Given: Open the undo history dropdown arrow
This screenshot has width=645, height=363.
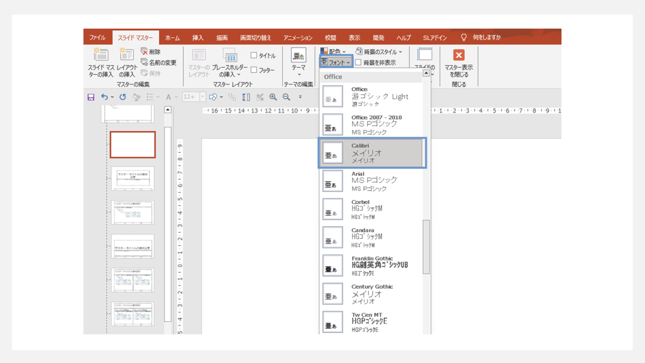Looking at the screenshot, I should [111, 97].
